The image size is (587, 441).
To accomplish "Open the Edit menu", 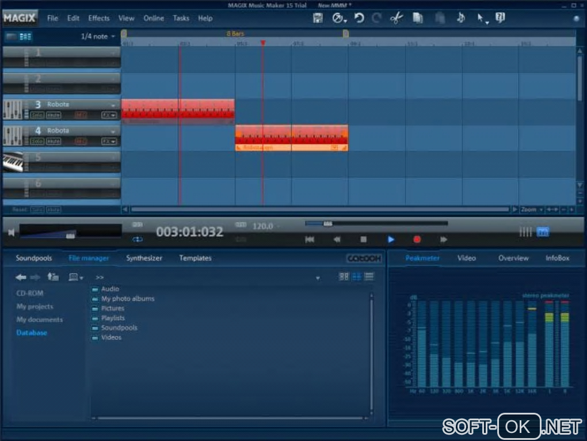I will (x=73, y=18).
